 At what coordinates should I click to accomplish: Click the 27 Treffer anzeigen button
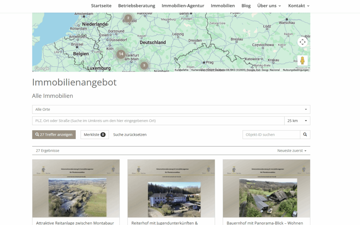tap(54, 135)
